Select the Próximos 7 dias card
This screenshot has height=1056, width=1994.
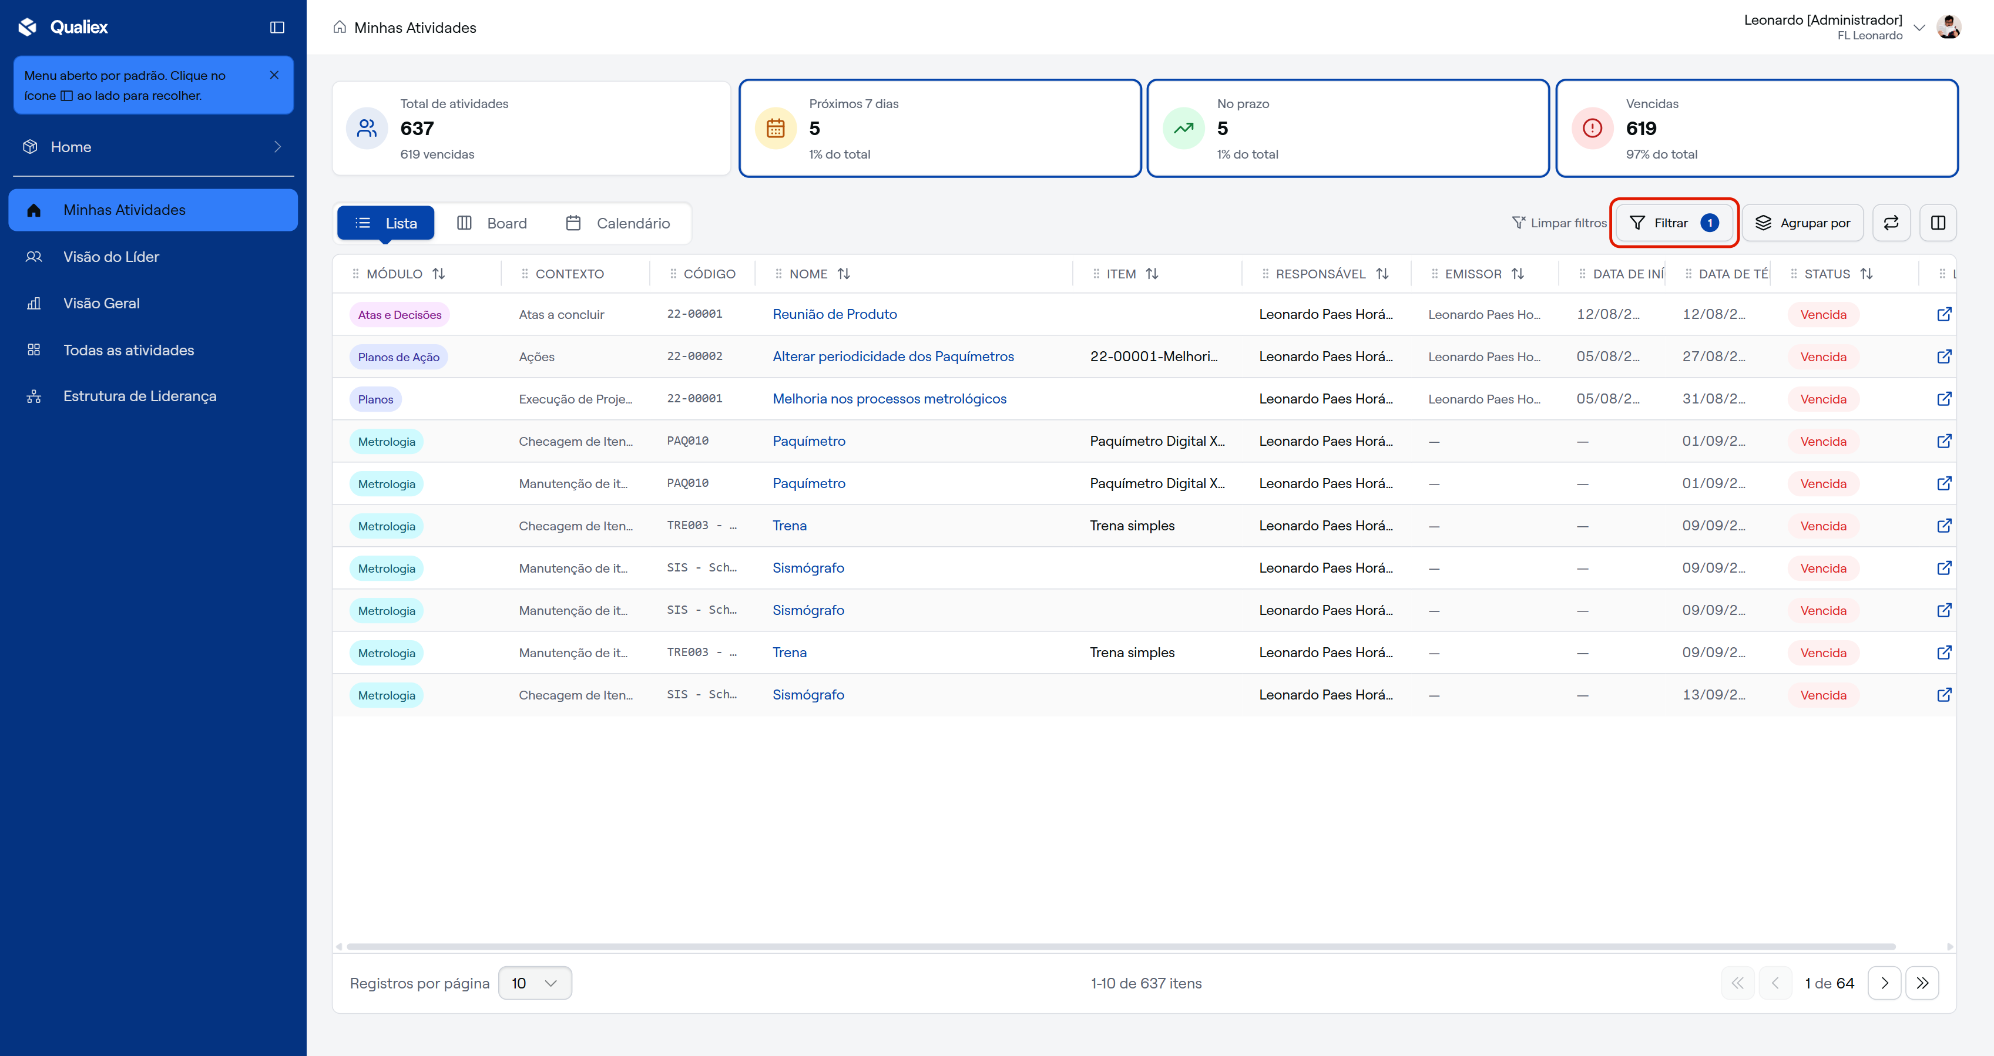940,129
